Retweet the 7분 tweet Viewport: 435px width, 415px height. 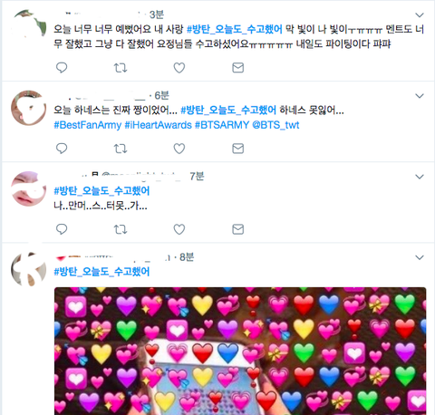(x=121, y=229)
